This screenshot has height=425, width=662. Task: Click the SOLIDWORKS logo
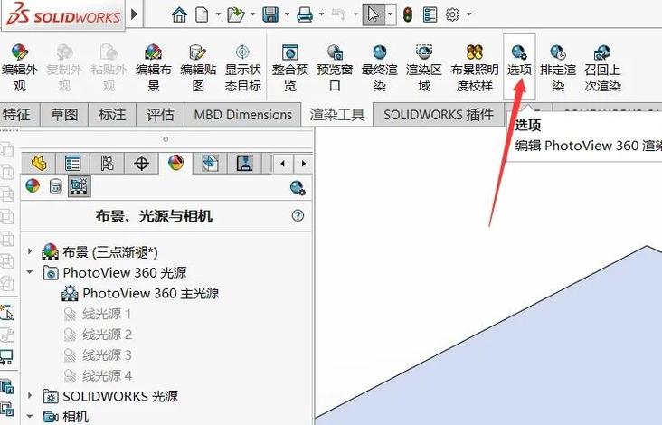point(63,15)
